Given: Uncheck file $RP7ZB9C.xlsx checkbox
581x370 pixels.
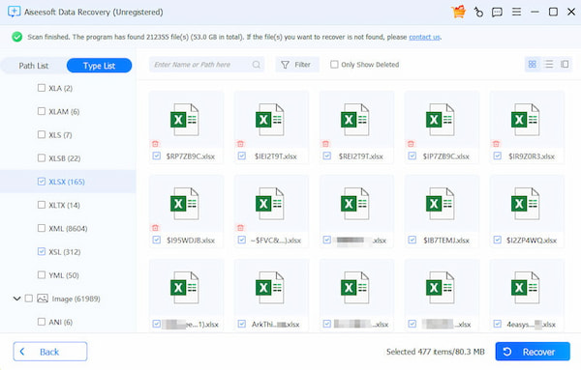Looking at the screenshot, I should click(156, 156).
